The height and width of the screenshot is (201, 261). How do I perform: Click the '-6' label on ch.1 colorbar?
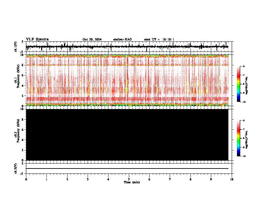[x=243, y=66]
